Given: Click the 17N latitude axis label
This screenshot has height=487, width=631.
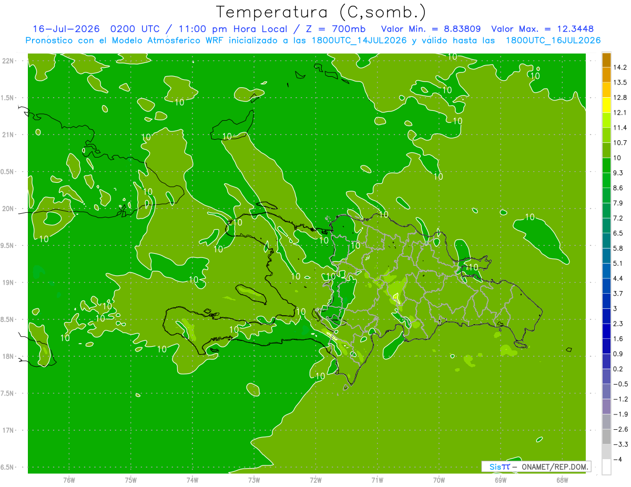Looking at the screenshot, I should [8, 430].
